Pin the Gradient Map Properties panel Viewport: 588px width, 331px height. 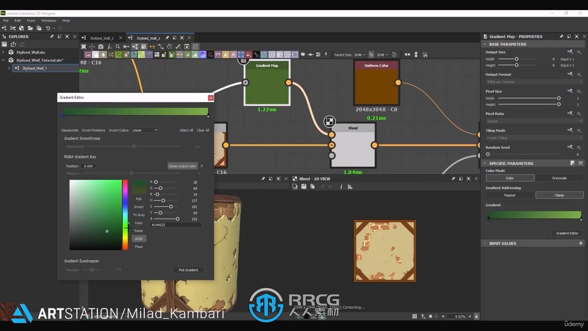[561, 36]
